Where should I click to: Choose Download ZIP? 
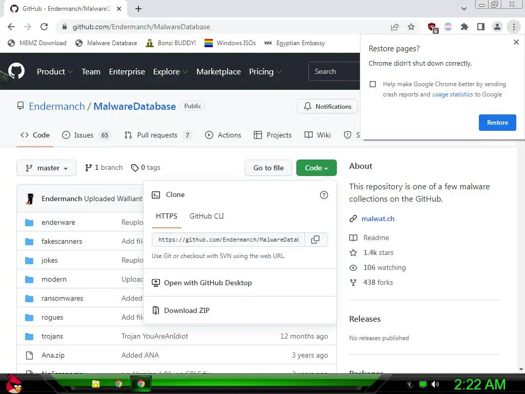pos(187,310)
